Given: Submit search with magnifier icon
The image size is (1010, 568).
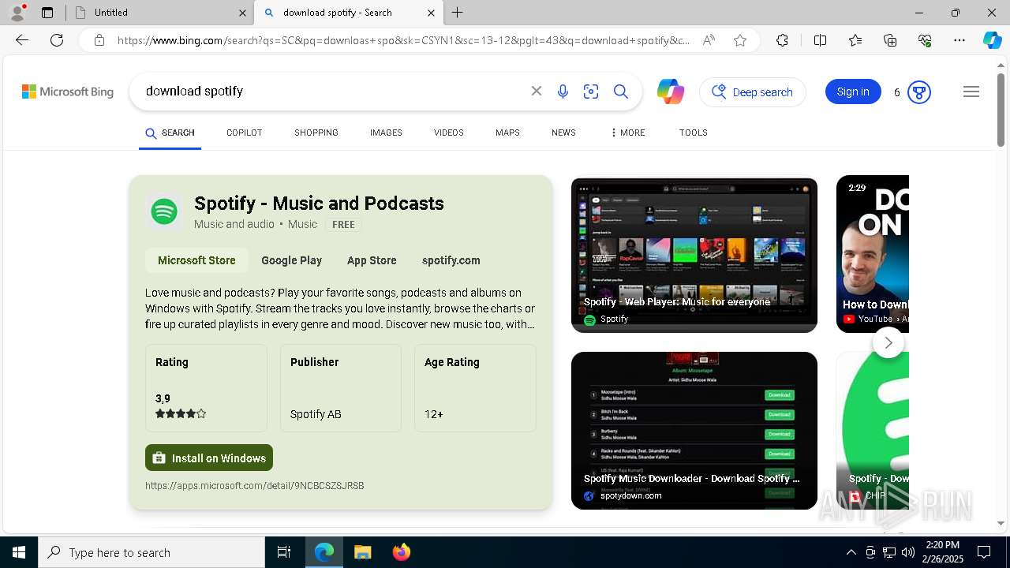Looking at the screenshot, I should [621, 92].
